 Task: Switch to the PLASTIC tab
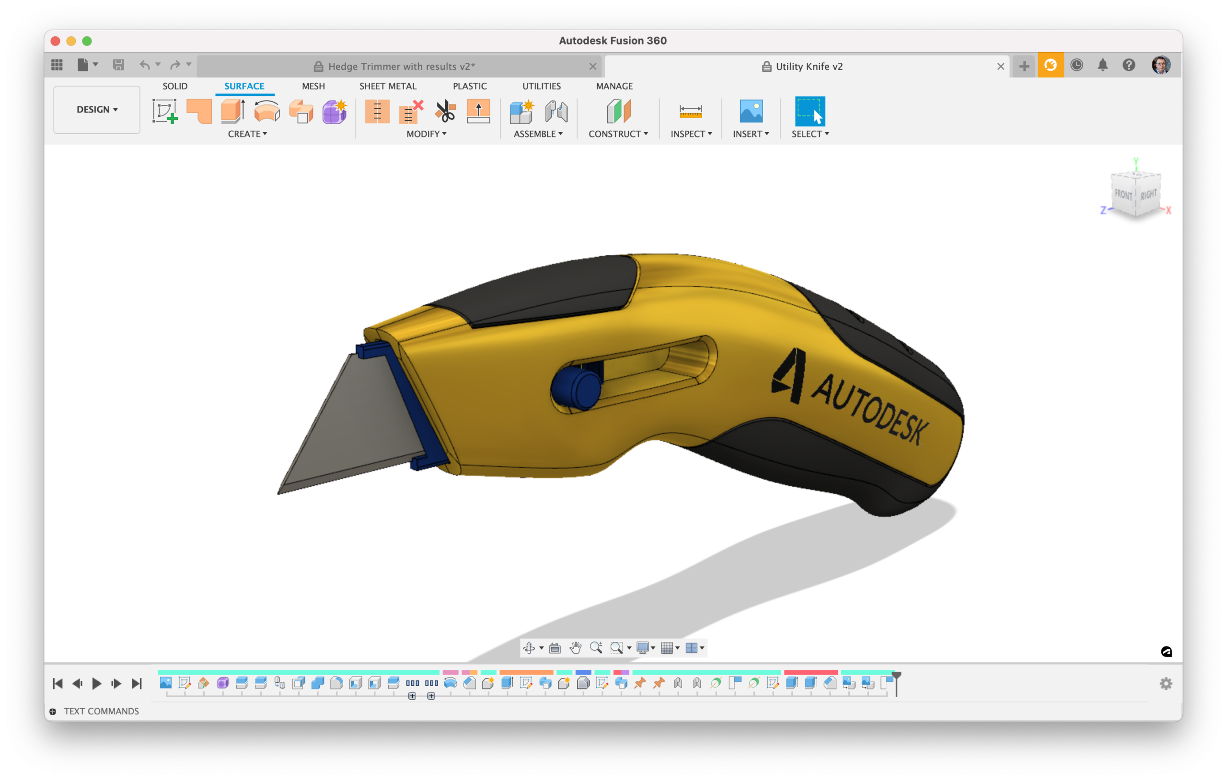pos(470,86)
